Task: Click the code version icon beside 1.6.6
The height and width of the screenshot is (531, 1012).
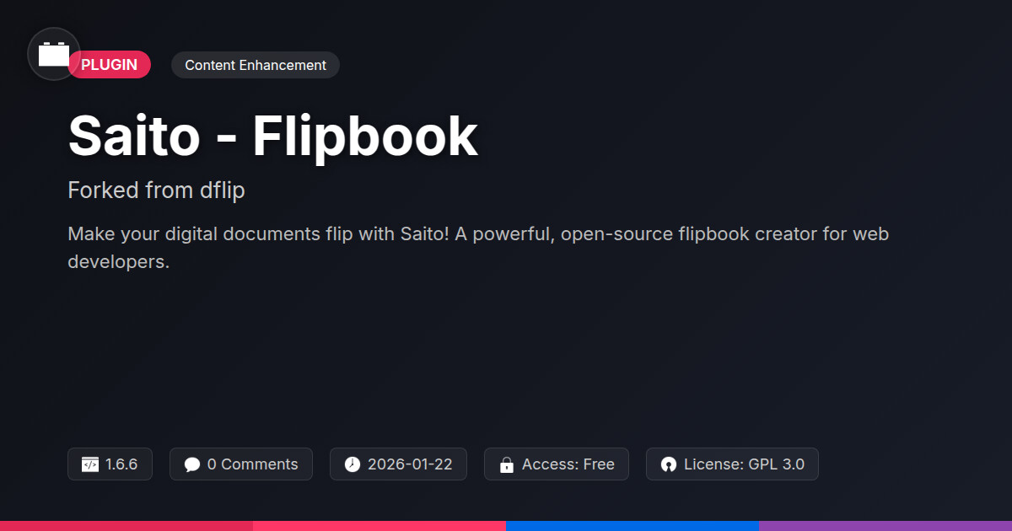Action: point(90,464)
